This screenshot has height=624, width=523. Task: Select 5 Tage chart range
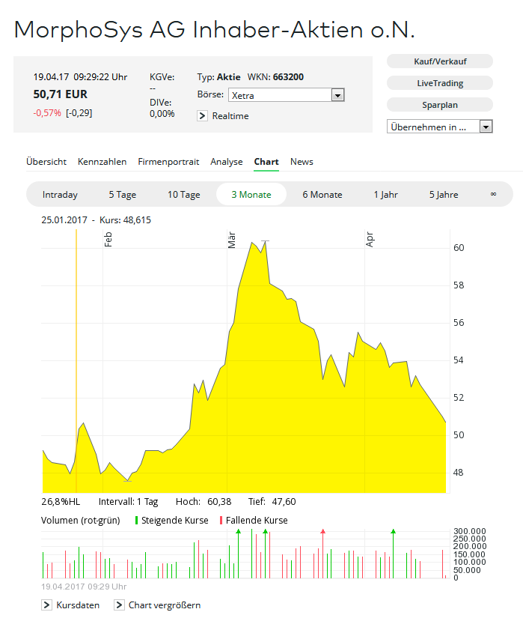point(123,195)
